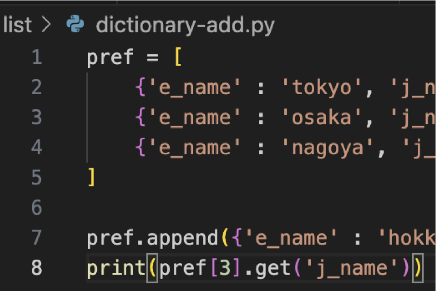The image size is (436, 291).
Task: Click line number 1 in the gutter
Action: pyautogui.click(x=37, y=58)
